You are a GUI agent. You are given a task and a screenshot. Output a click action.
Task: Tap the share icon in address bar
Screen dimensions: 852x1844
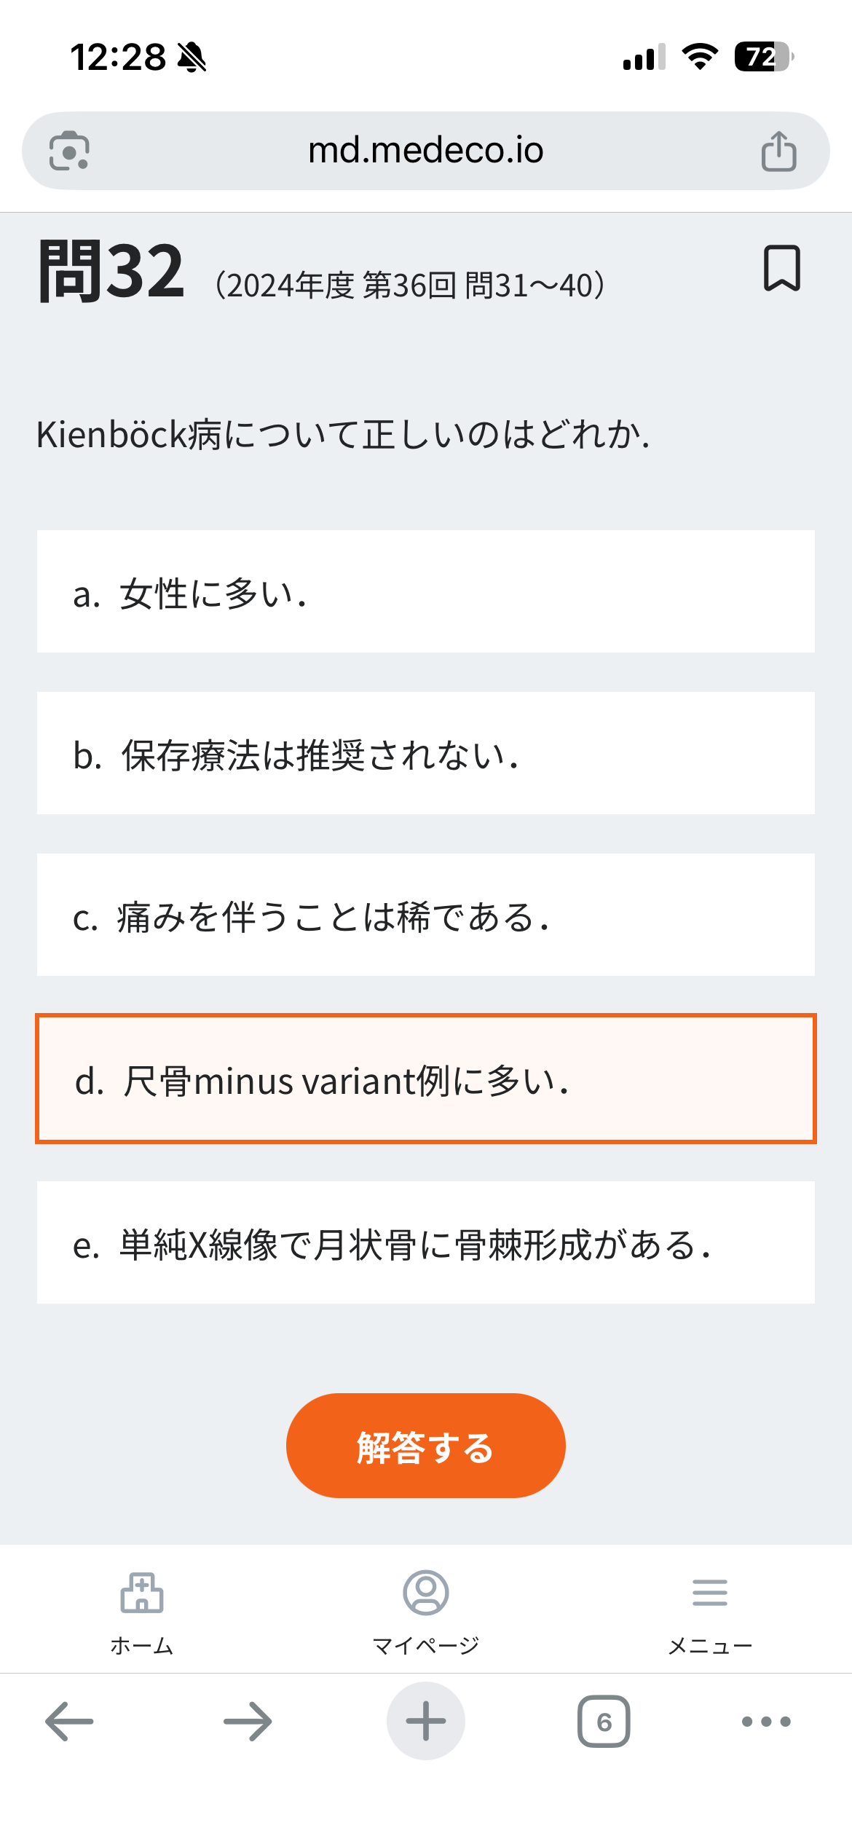click(778, 151)
